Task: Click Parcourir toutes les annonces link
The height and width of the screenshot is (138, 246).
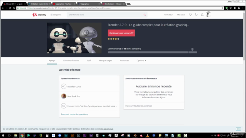Action: click(139, 106)
